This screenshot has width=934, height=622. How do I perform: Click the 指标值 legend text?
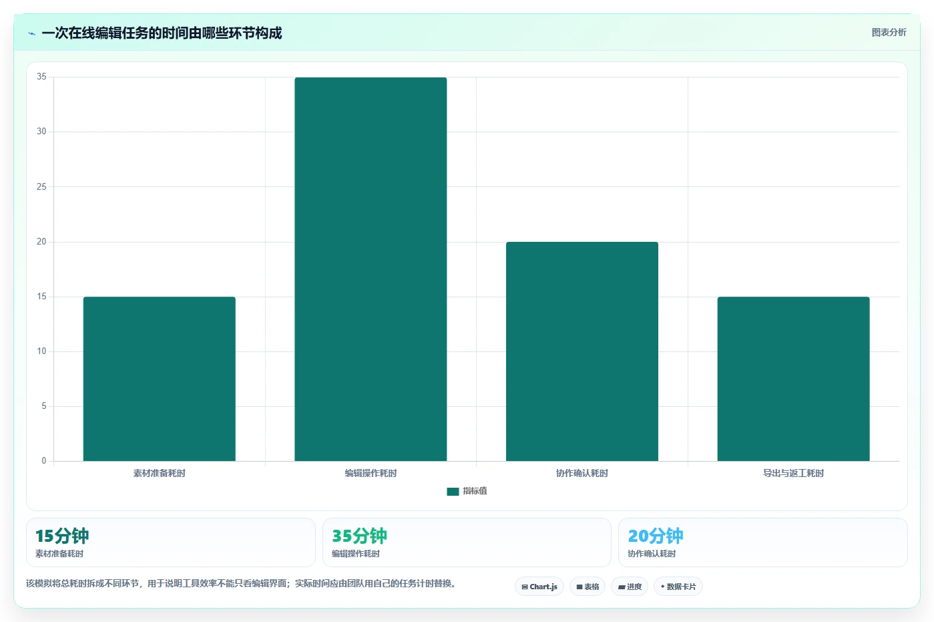[x=475, y=491]
